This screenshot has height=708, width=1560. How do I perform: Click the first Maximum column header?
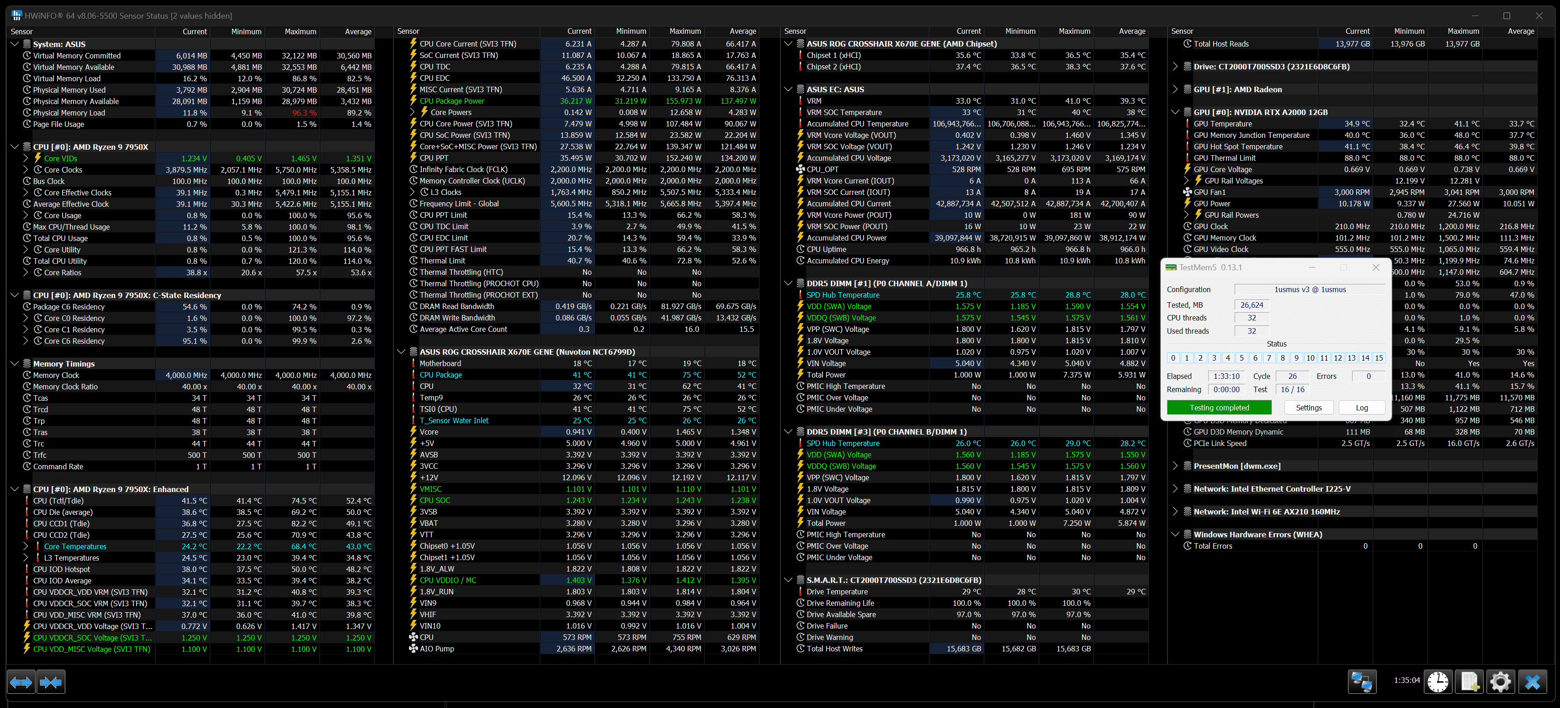coord(300,31)
